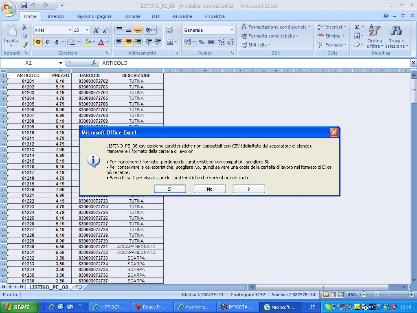417x313 pixels.
Task: Align text to middle of cell
Action: coord(129,30)
